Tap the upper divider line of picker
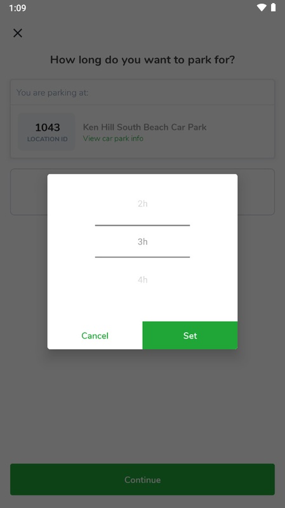 142,225
